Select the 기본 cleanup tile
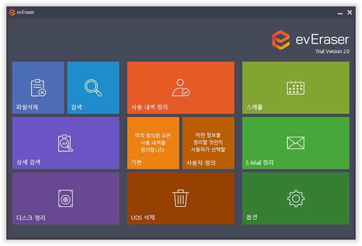362x246 pixels. [153, 143]
